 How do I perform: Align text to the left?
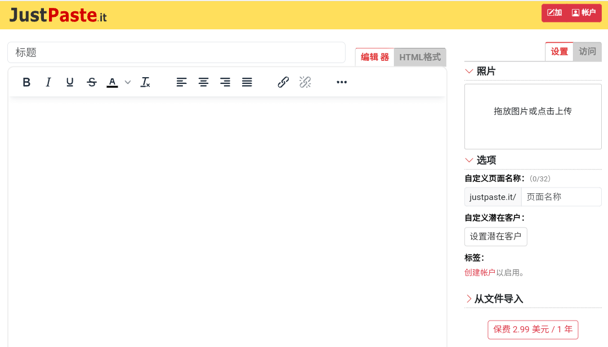181,82
